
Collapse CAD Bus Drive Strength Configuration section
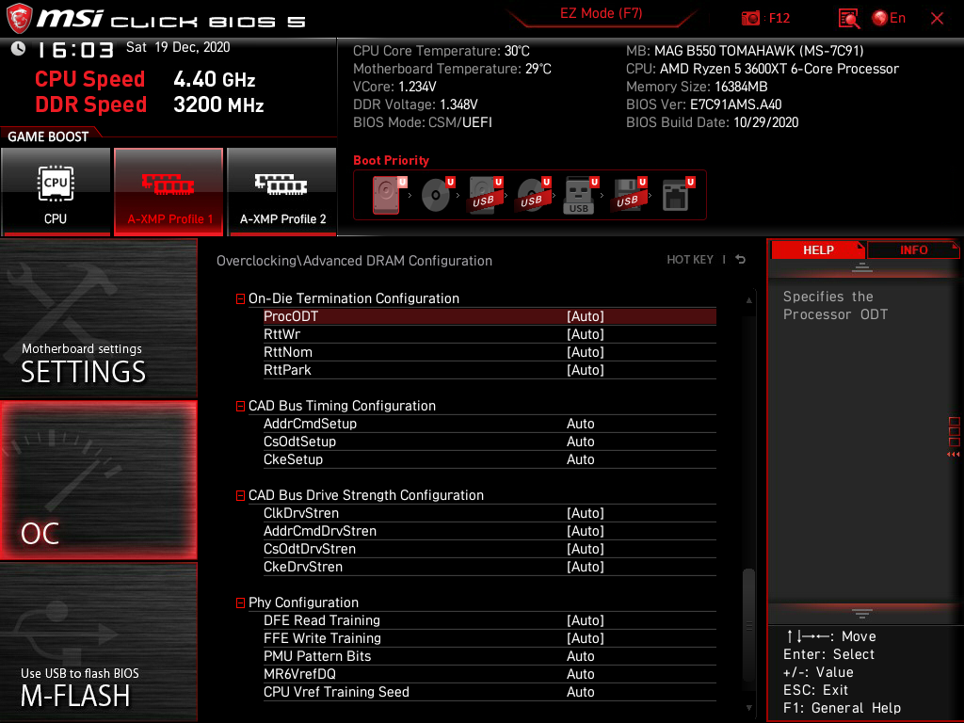point(240,495)
